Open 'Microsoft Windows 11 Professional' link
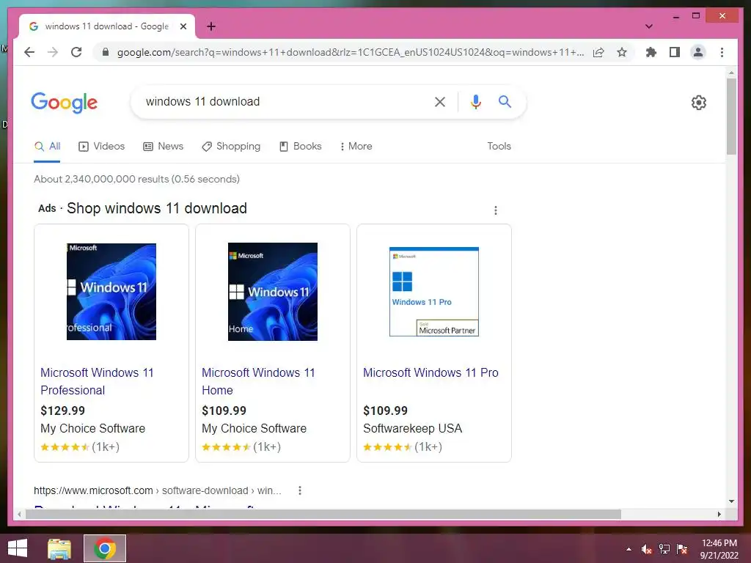The image size is (751, 563). (97, 381)
